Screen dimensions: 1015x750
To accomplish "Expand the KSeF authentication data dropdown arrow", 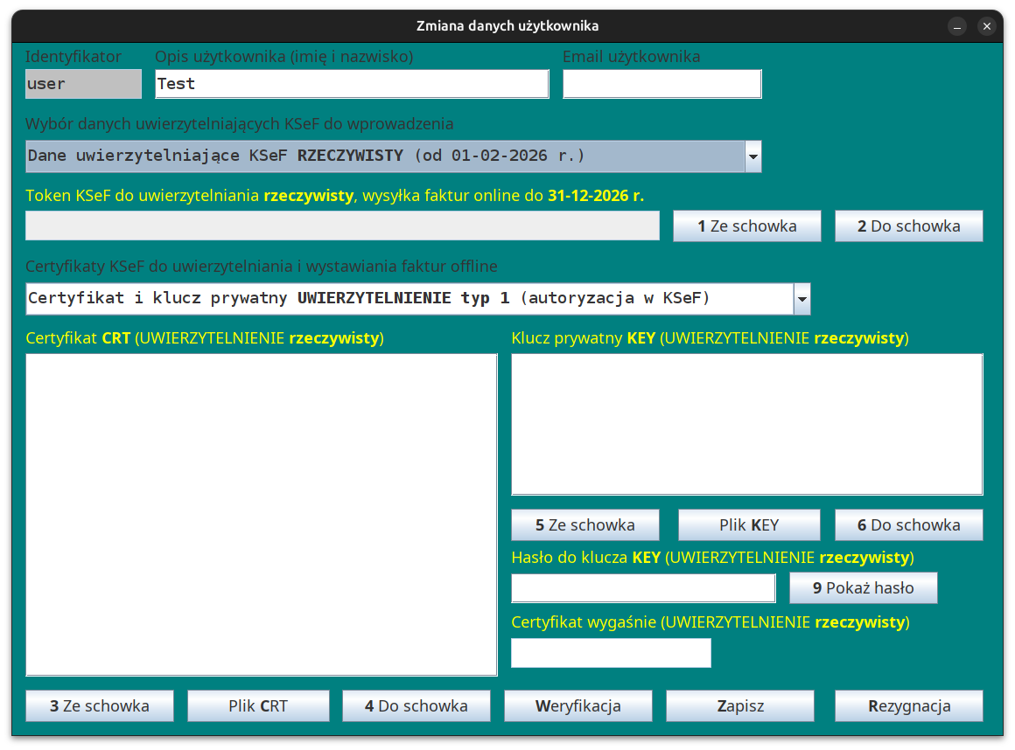I will pyautogui.click(x=752, y=156).
